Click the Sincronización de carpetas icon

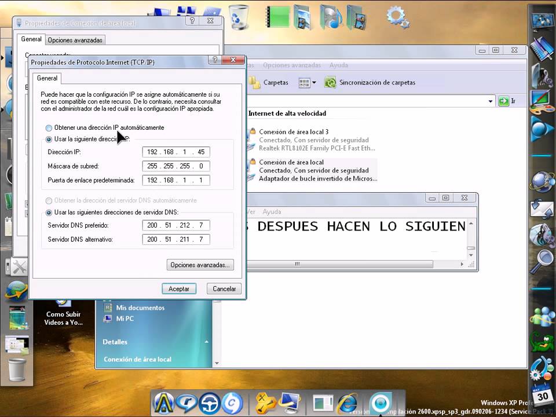pyautogui.click(x=330, y=83)
